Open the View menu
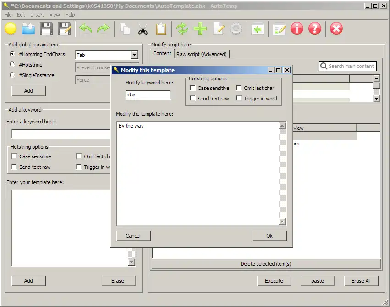The image size is (390, 307). [55, 15]
